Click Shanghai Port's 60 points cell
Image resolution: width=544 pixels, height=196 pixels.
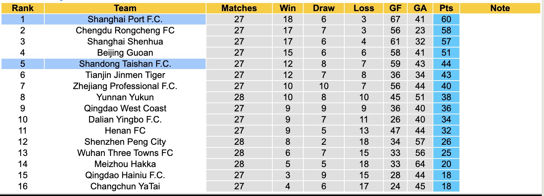pyautogui.click(x=446, y=19)
